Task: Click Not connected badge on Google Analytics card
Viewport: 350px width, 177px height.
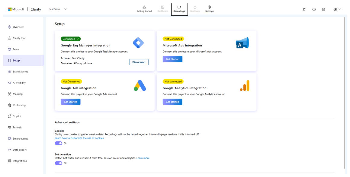Action: pos(173,81)
